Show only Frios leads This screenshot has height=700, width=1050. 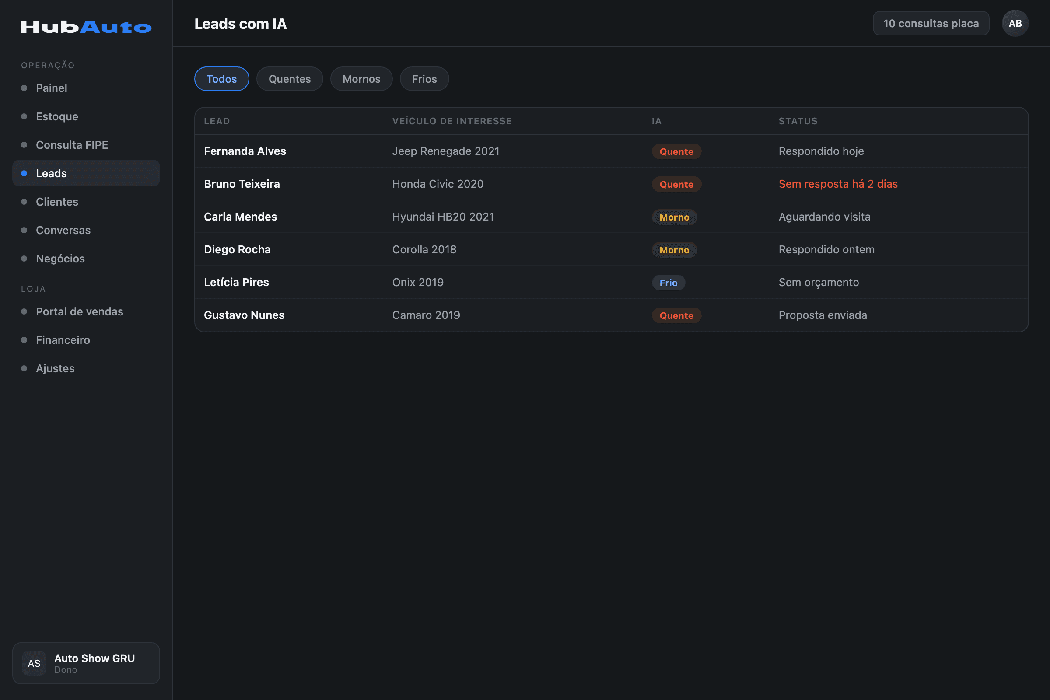424,79
